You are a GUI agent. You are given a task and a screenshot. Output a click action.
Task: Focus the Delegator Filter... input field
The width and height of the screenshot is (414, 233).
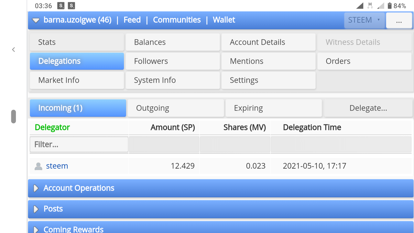tap(79, 144)
